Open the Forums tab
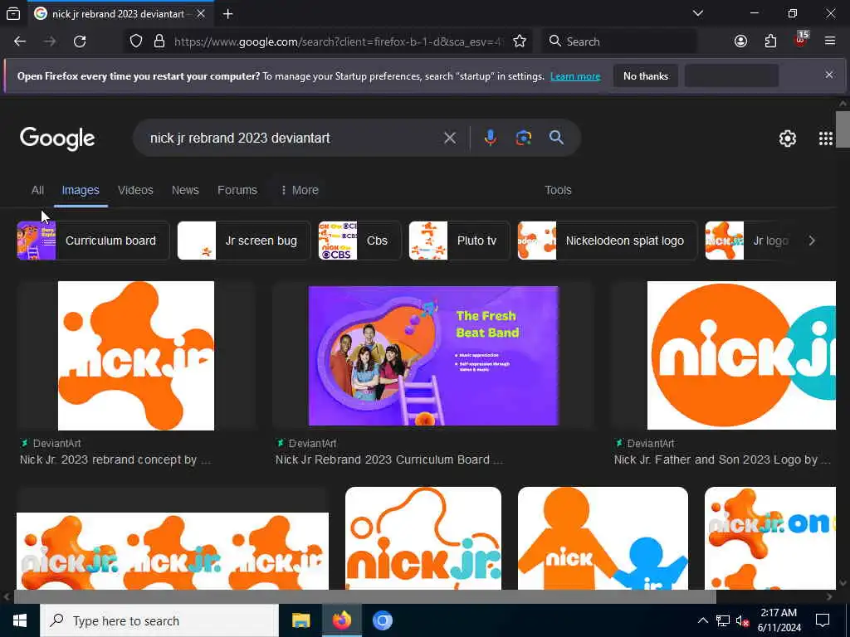This screenshot has width=850, height=637. point(237,190)
